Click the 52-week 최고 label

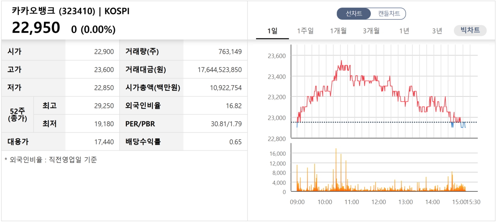50,106
